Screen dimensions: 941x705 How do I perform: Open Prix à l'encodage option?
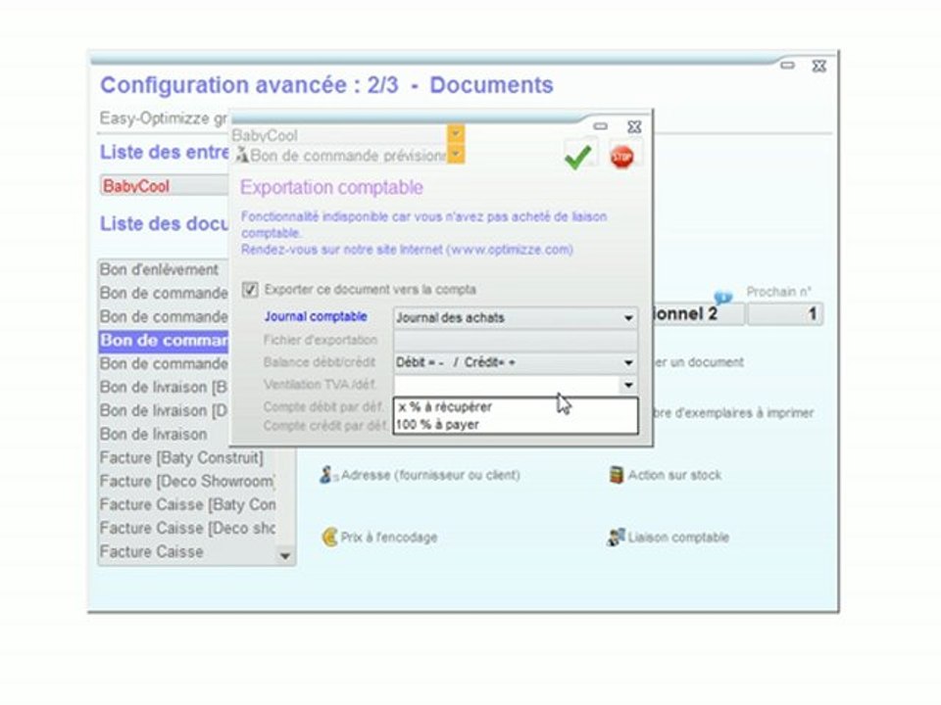pyautogui.click(x=379, y=538)
